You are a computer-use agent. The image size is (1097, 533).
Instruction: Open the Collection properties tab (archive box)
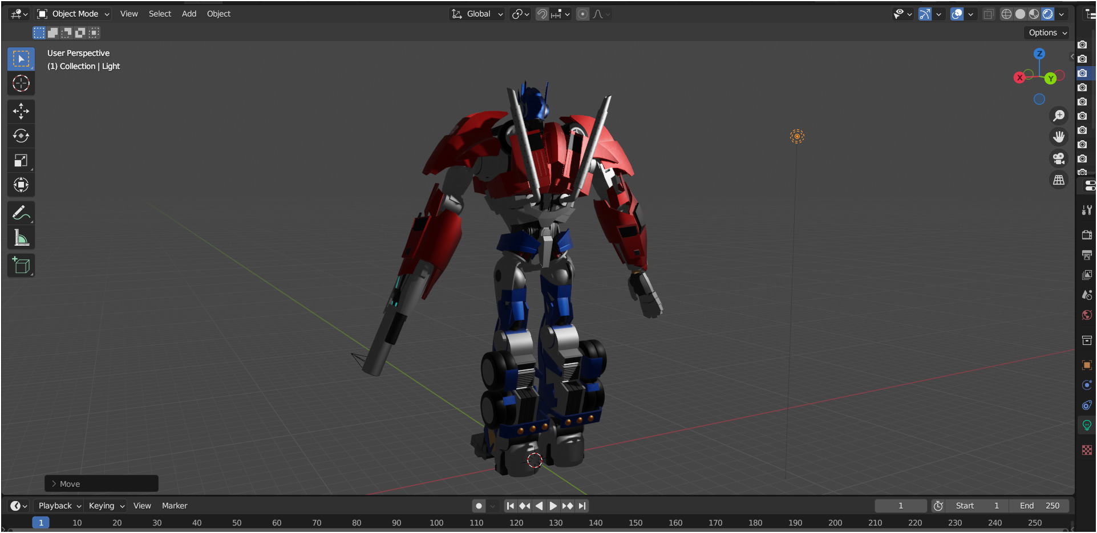pos(1087,340)
